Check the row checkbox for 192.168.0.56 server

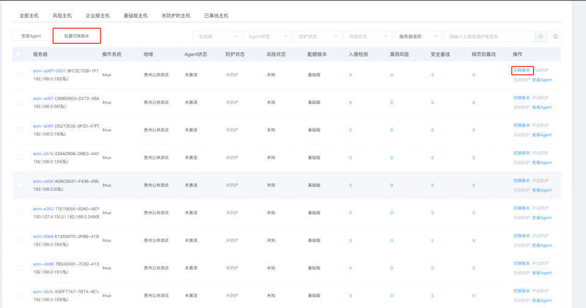click(20, 102)
